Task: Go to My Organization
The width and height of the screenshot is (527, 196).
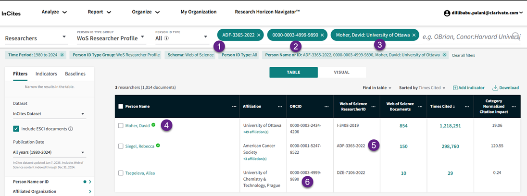Action: coord(199,12)
